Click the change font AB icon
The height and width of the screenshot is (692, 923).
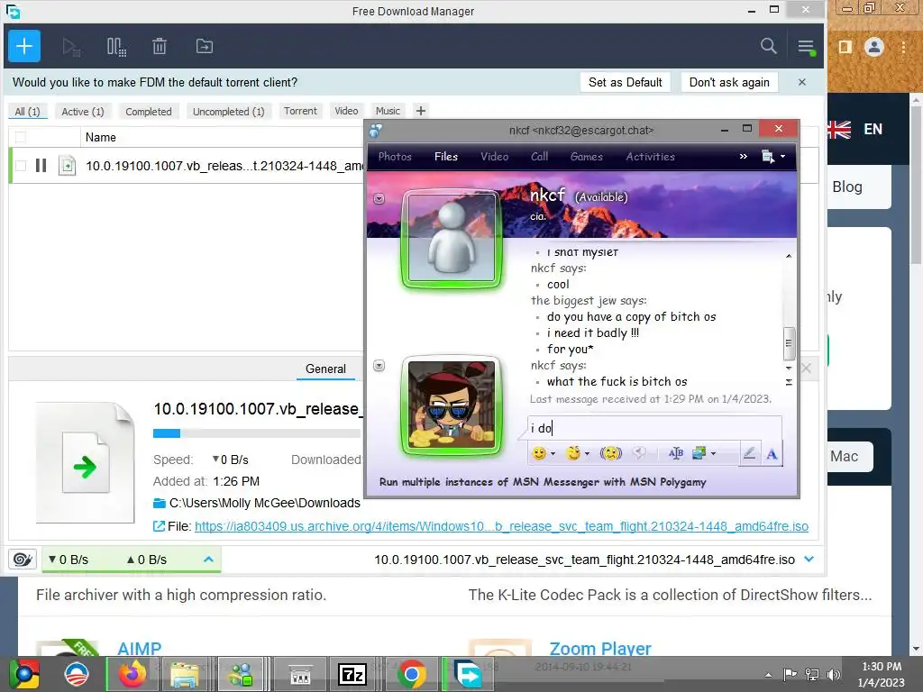point(676,453)
